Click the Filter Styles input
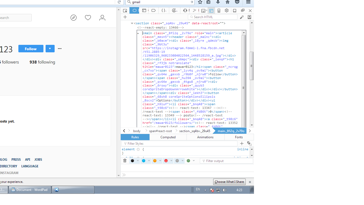The image size is (364, 205). pyautogui.click(x=179, y=144)
